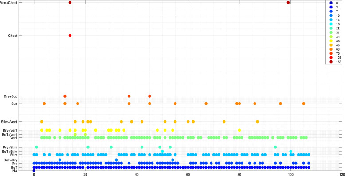Click the single red dot in the Chest row
The width and height of the screenshot is (345, 176).
click(x=70, y=36)
